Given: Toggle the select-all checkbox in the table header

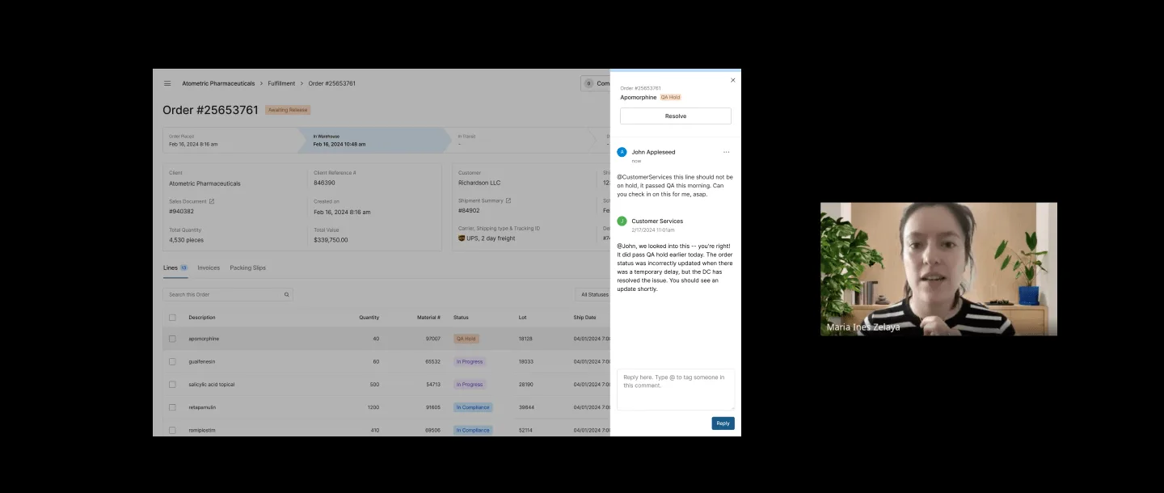Looking at the screenshot, I should (x=172, y=317).
